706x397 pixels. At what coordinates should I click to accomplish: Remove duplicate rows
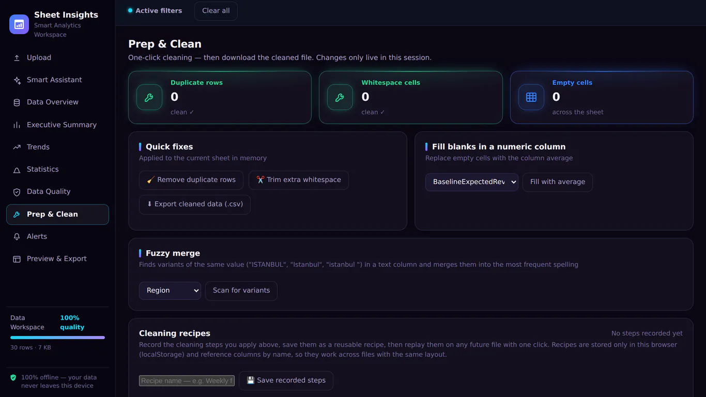pyautogui.click(x=191, y=180)
